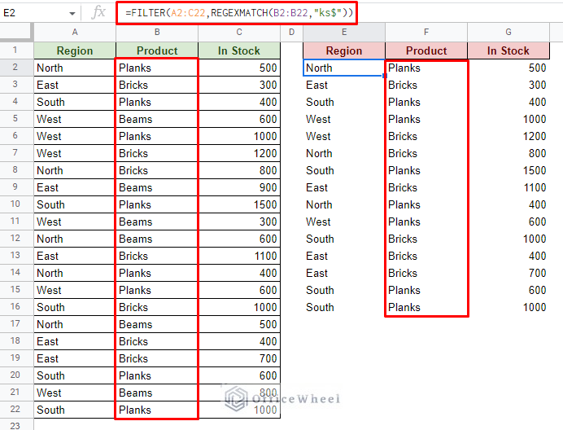Click cell G14 with value 700

(508, 273)
